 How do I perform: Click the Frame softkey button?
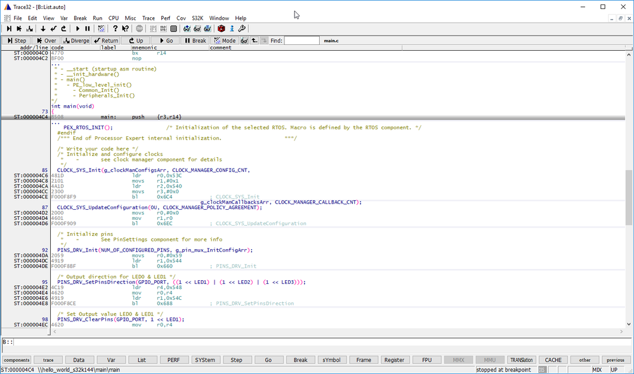coord(364,360)
